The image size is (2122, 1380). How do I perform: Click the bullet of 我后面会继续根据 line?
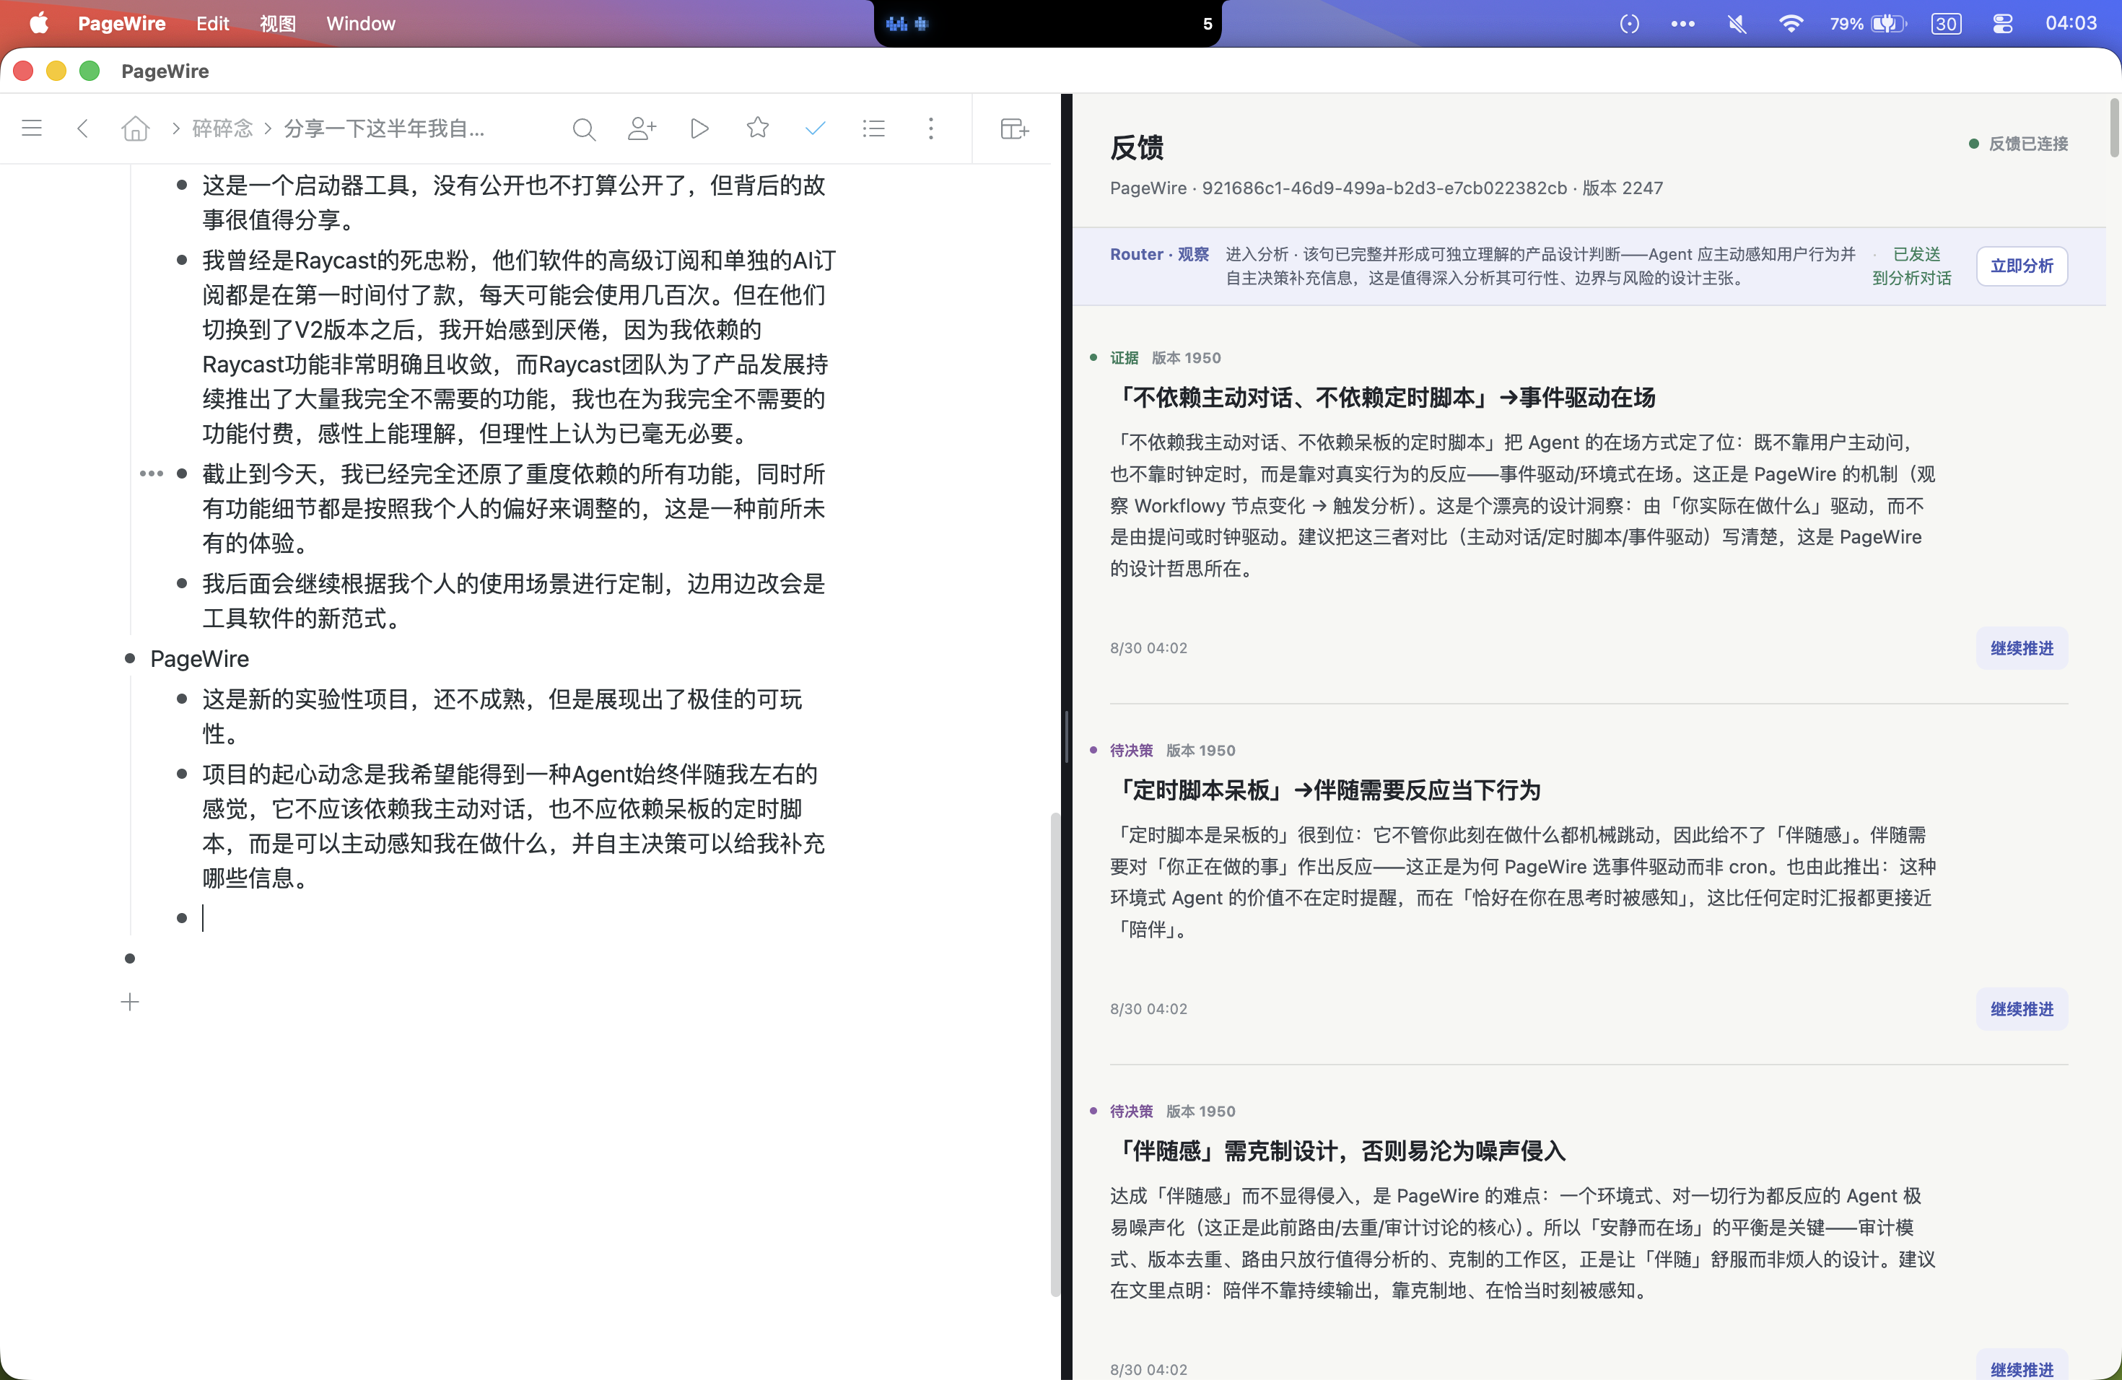pos(182,584)
